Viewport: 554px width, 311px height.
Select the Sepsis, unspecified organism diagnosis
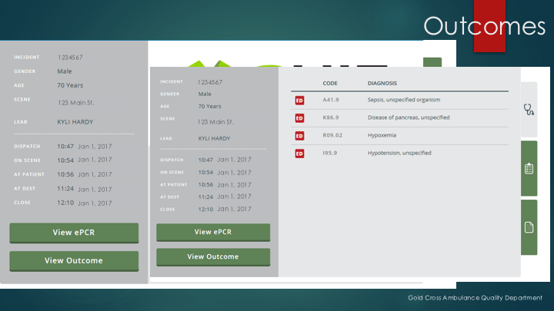[x=404, y=100]
